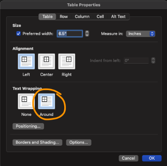Select Center table alignment icon
This screenshot has width=167, height=166.
coord(47,62)
